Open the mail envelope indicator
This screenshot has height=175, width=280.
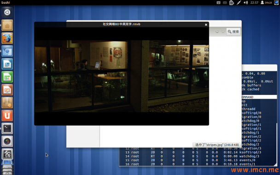(x=225, y=2)
